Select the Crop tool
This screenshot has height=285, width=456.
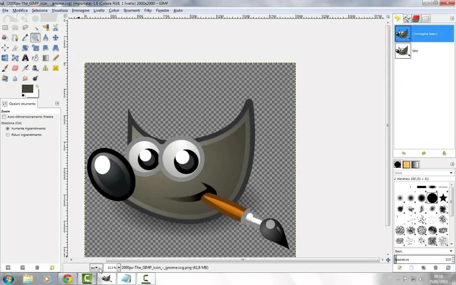[x=15, y=47]
